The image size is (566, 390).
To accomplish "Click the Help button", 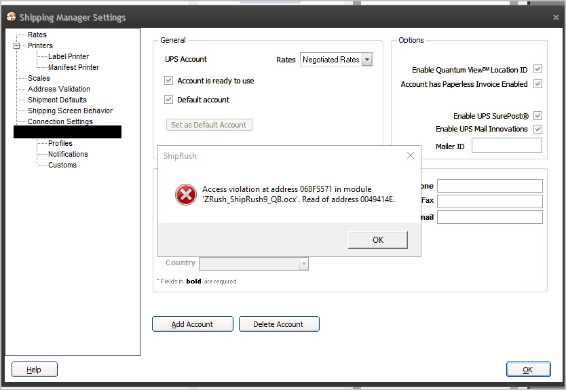I will (x=35, y=370).
